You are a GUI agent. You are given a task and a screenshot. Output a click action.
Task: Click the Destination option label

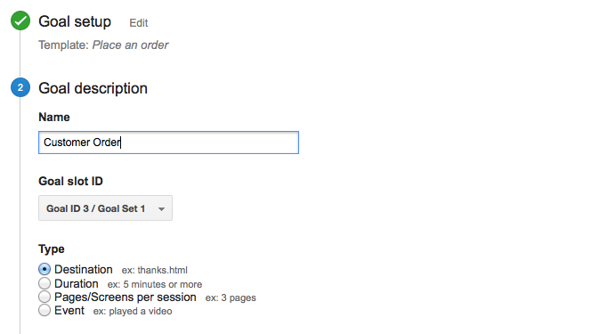click(x=84, y=269)
